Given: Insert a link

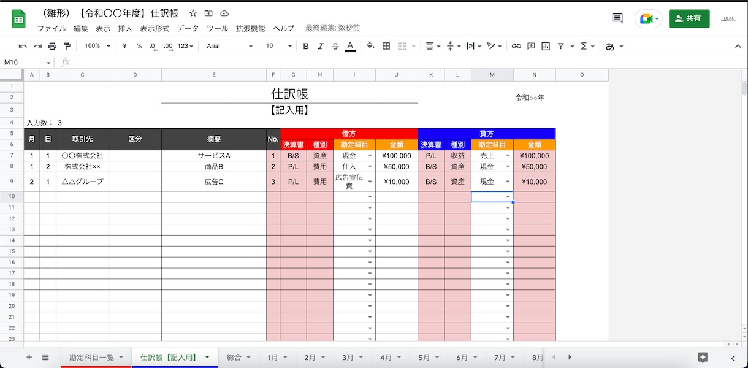Looking at the screenshot, I should coord(516,46).
